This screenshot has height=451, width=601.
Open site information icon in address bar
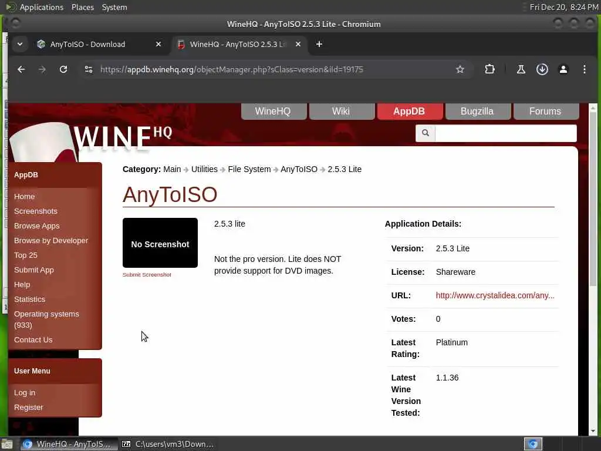(x=89, y=69)
